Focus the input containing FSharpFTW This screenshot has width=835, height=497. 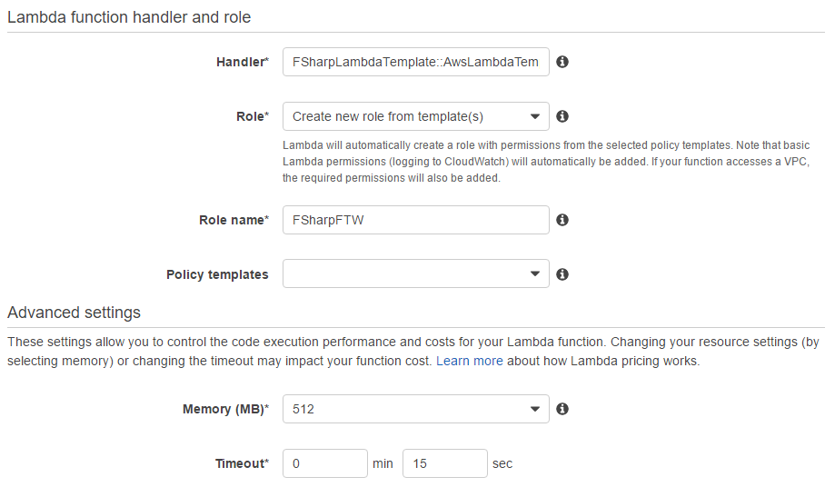click(415, 220)
